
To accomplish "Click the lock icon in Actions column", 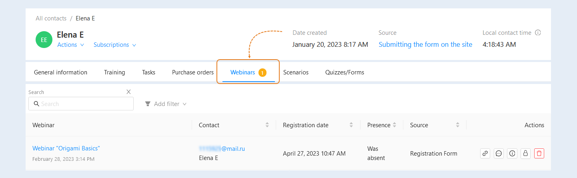I will 525,153.
